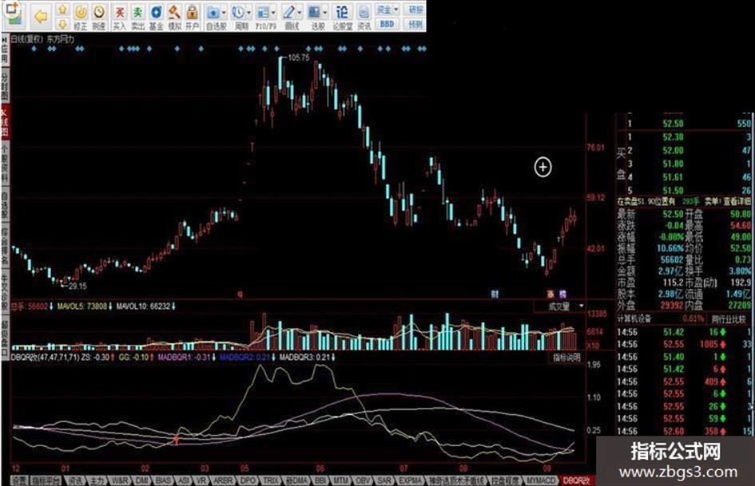Open the 资金 dropdown
This screenshot has height=486, width=755.
[x=387, y=10]
